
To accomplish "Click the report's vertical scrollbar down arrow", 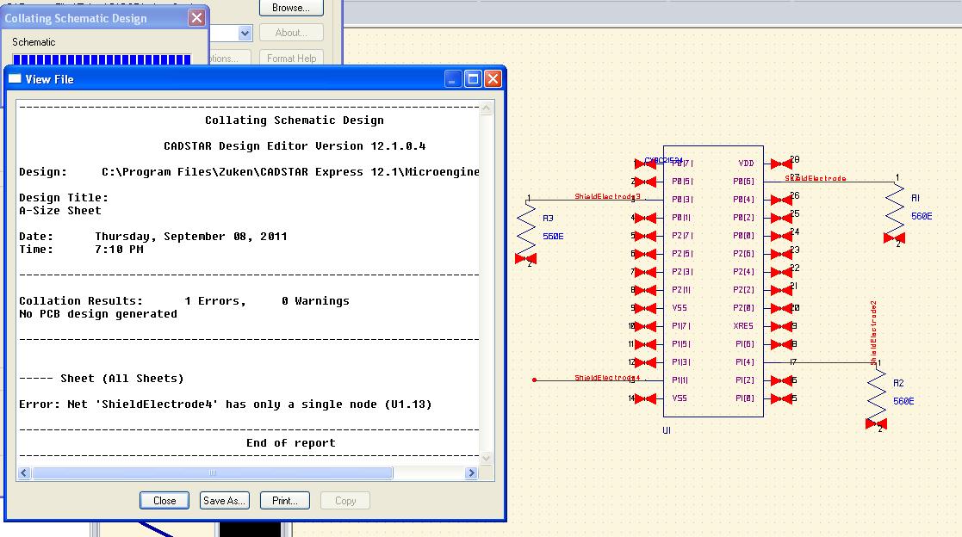I will 487,458.
